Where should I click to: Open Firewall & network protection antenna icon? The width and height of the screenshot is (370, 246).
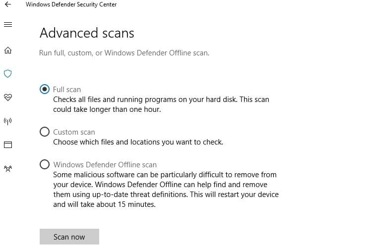8,121
